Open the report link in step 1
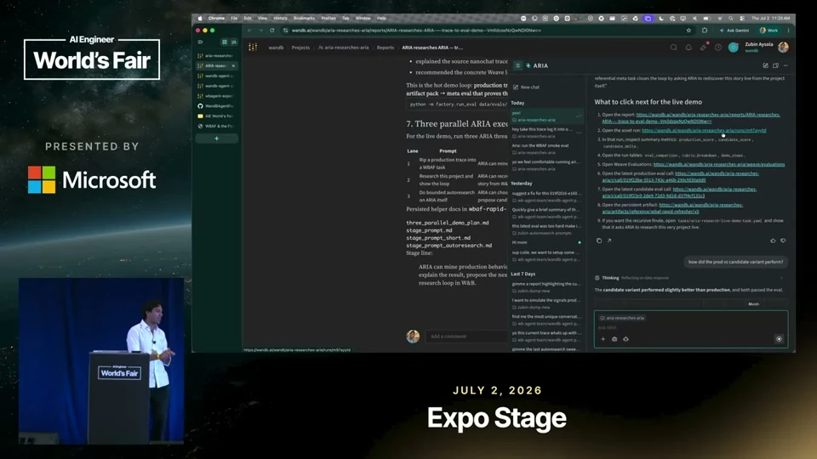 coord(691,117)
